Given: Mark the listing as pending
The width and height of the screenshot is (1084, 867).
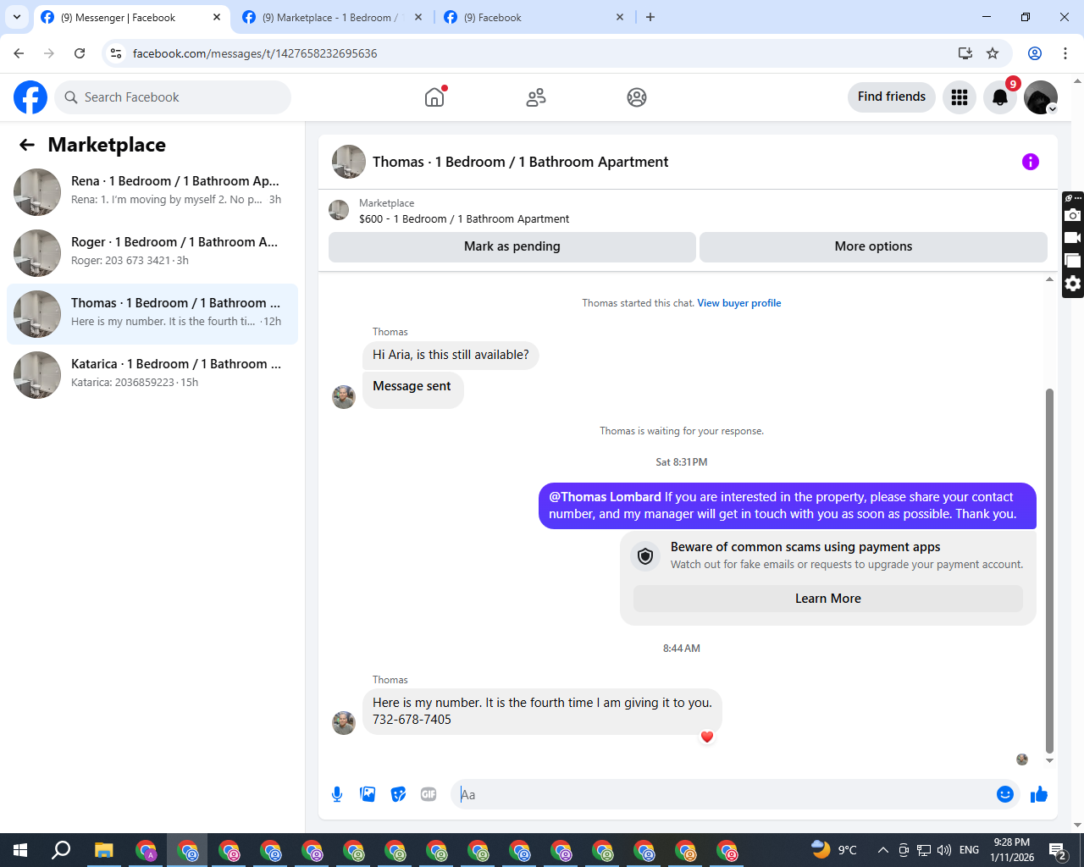Looking at the screenshot, I should point(512,246).
